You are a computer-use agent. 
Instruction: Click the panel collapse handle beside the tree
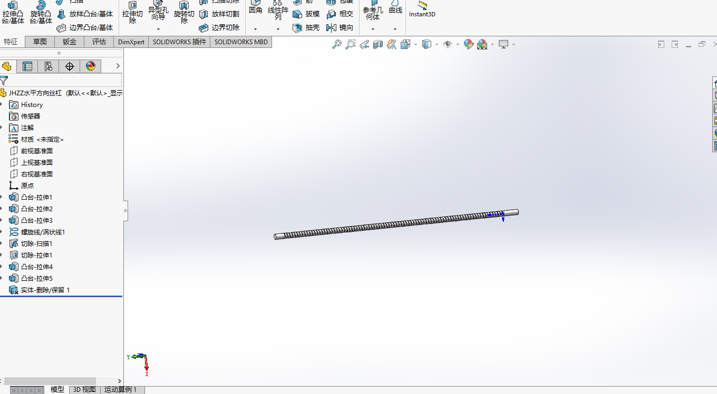pyautogui.click(x=125, y=211)
